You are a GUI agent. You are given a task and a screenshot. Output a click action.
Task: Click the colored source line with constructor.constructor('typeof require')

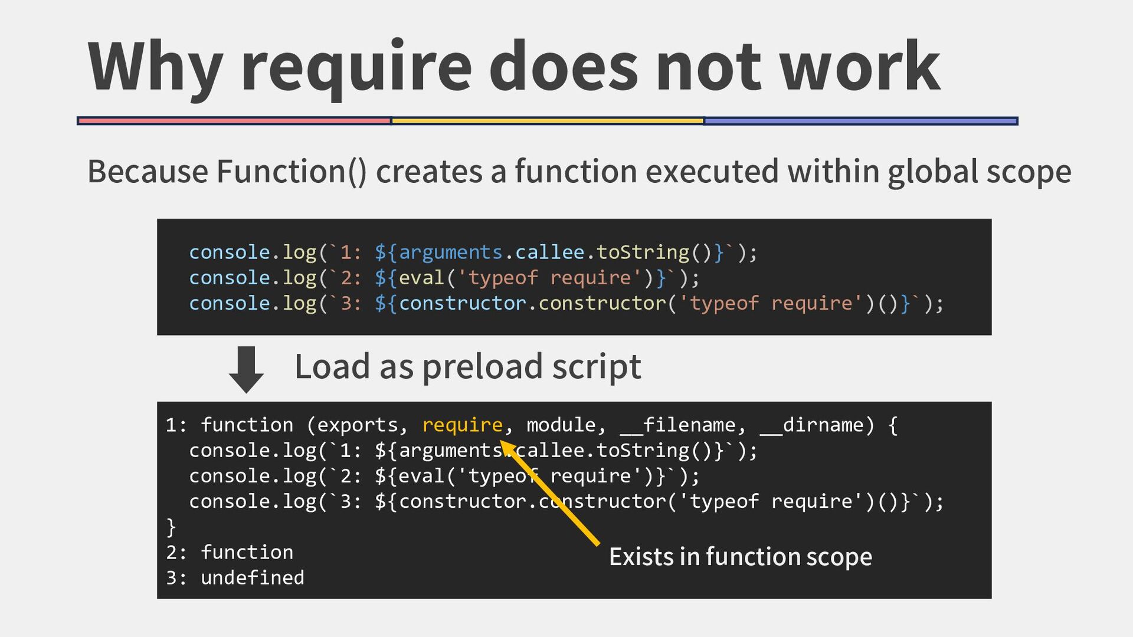tap(566, 303)
